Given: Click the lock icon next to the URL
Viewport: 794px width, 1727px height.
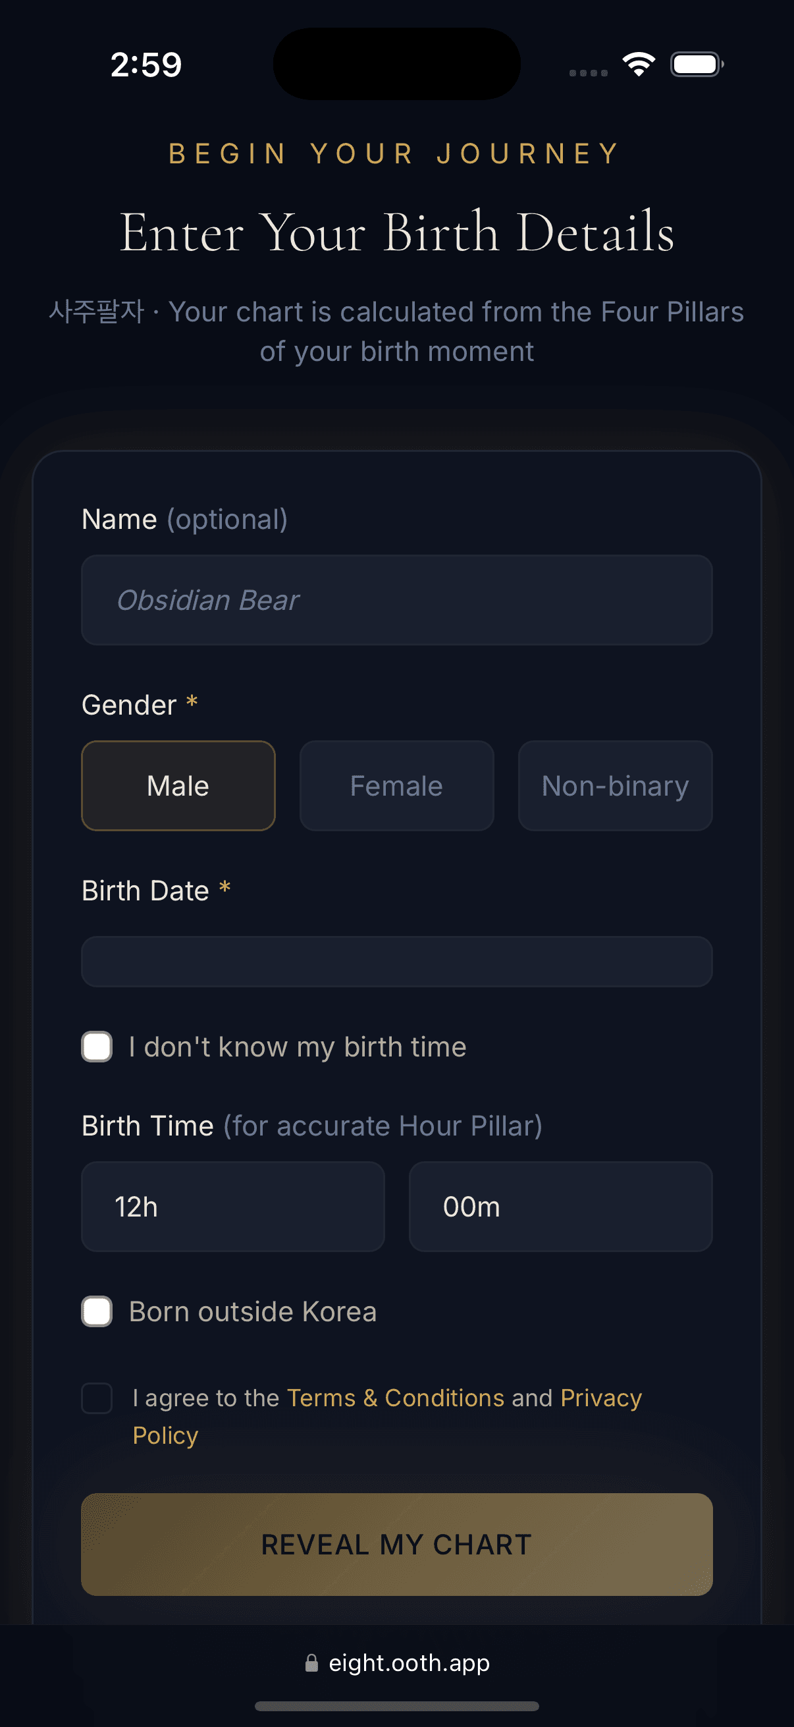Looking at the screenshot, I should (x=312, y=1662).
